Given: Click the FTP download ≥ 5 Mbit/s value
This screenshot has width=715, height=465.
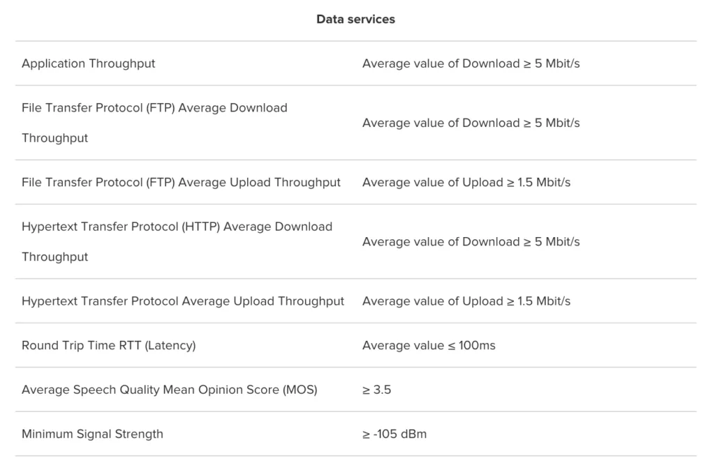Looking at the screenshot, I should [x=471, y=123].
